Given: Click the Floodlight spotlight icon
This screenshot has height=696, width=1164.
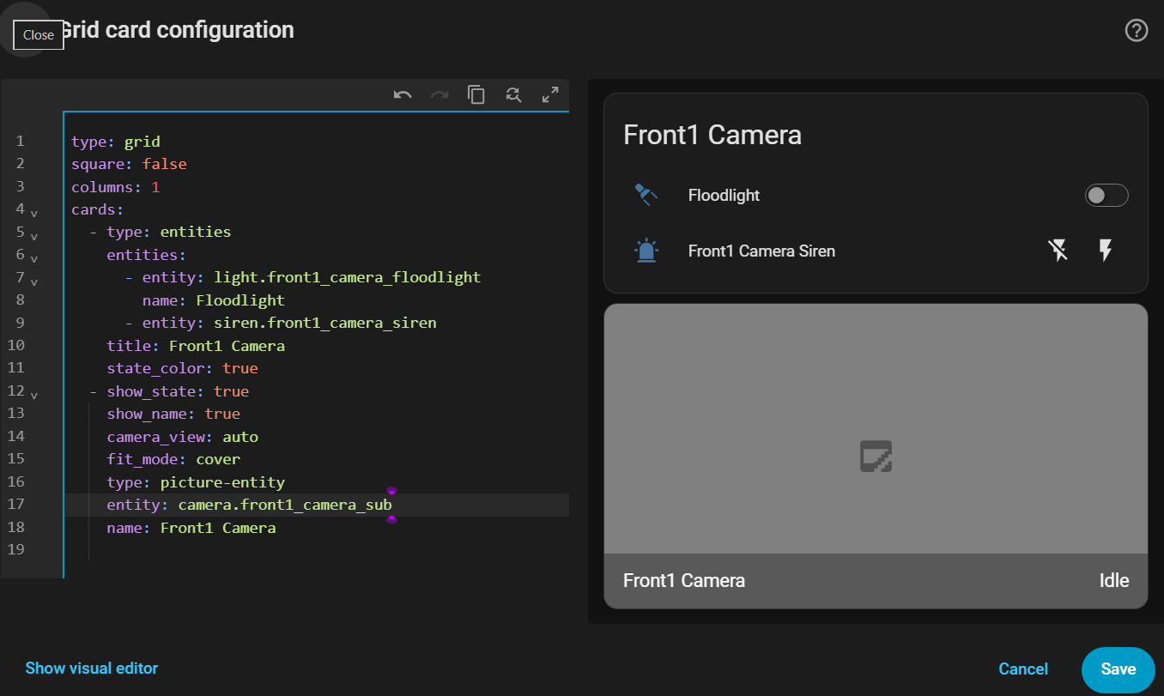Looking at the screenshot, I should coord(646,195).
